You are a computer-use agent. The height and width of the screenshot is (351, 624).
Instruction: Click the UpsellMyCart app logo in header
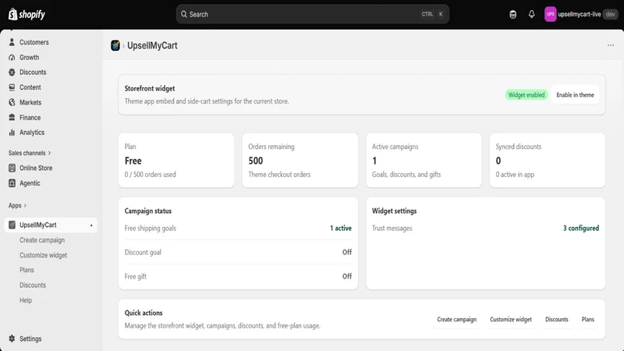115,45
